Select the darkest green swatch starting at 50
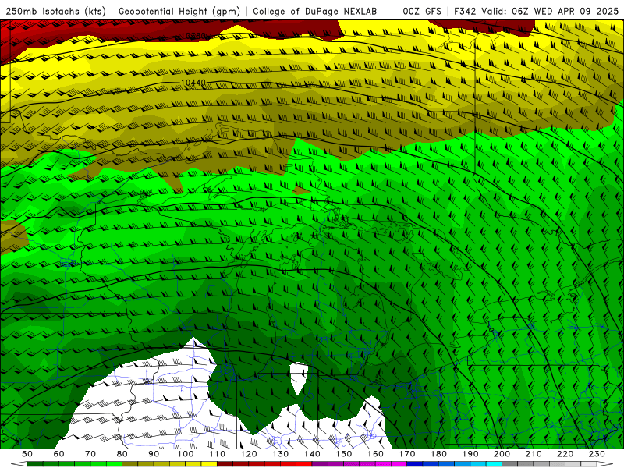The image size is (624, 468). coord(34,464)
